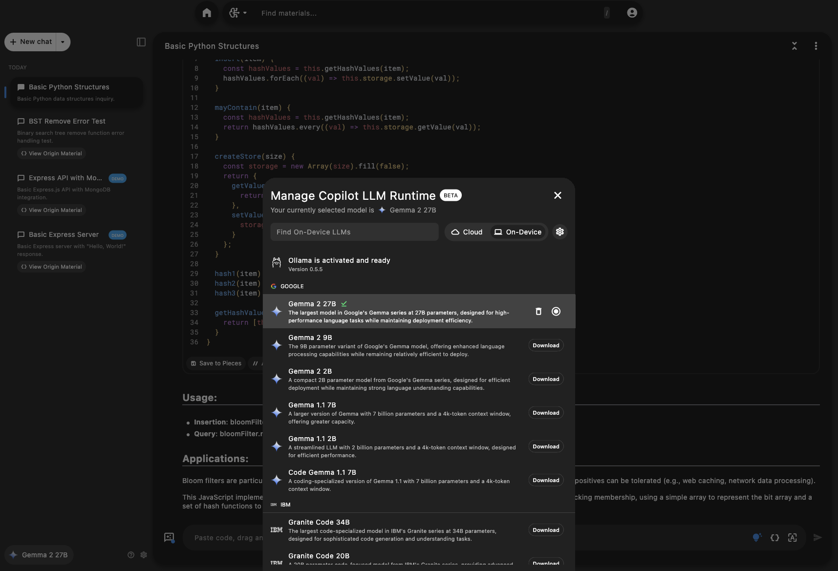
Task: Start a New chat
Action: pos(31,42)
